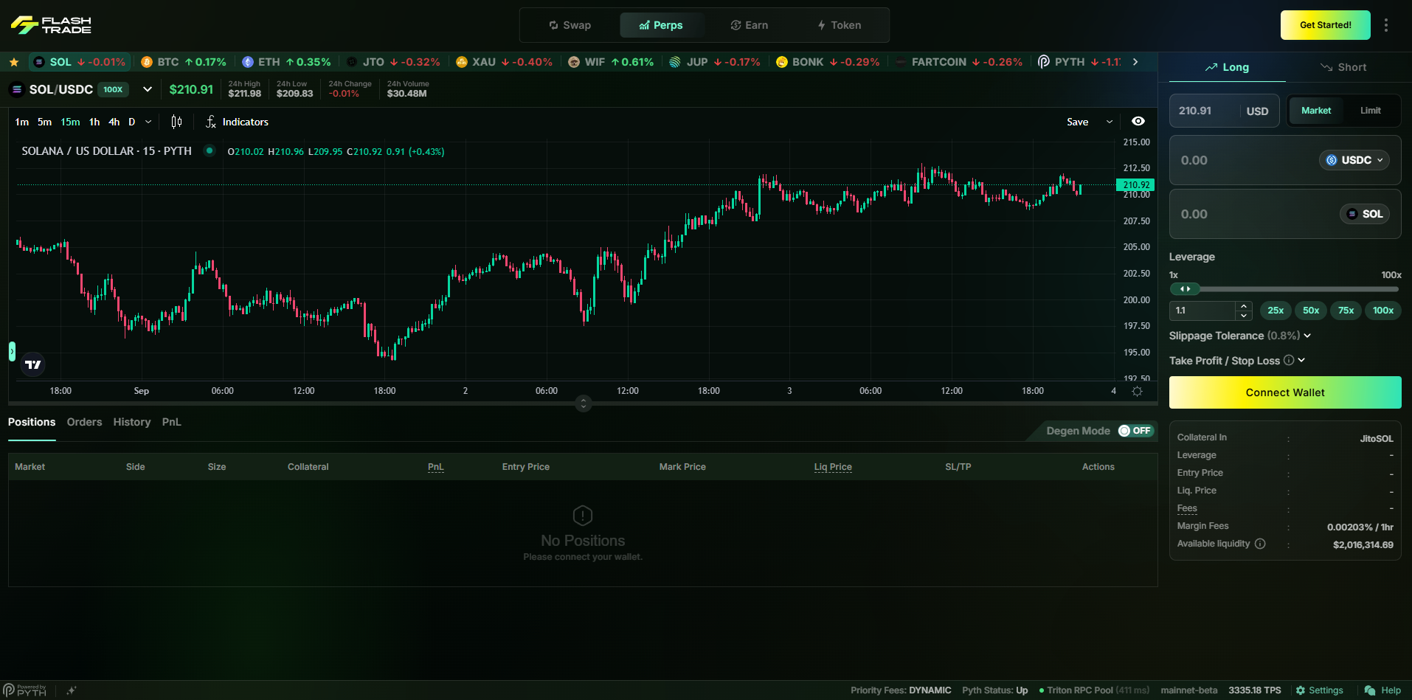Click the leverage slider handle
Image resolution: width=1412 pixels, height=700 pixels.
click(1185, 289)
